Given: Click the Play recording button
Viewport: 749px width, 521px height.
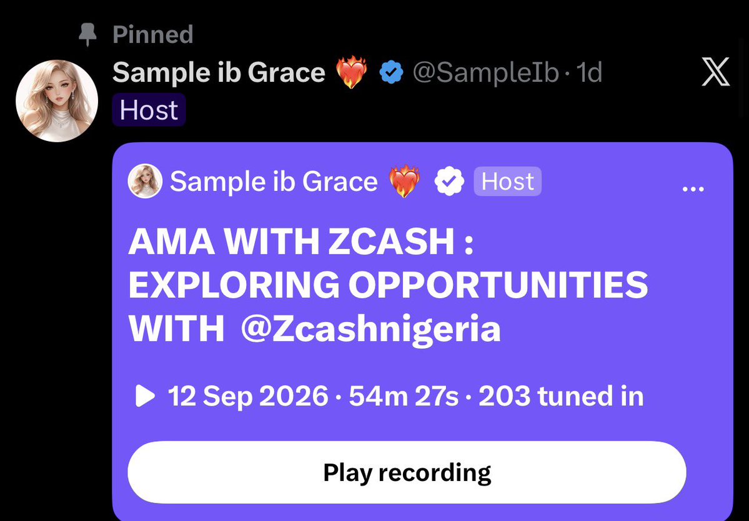Looking at the screenshot, I should [x=407, y=472].
